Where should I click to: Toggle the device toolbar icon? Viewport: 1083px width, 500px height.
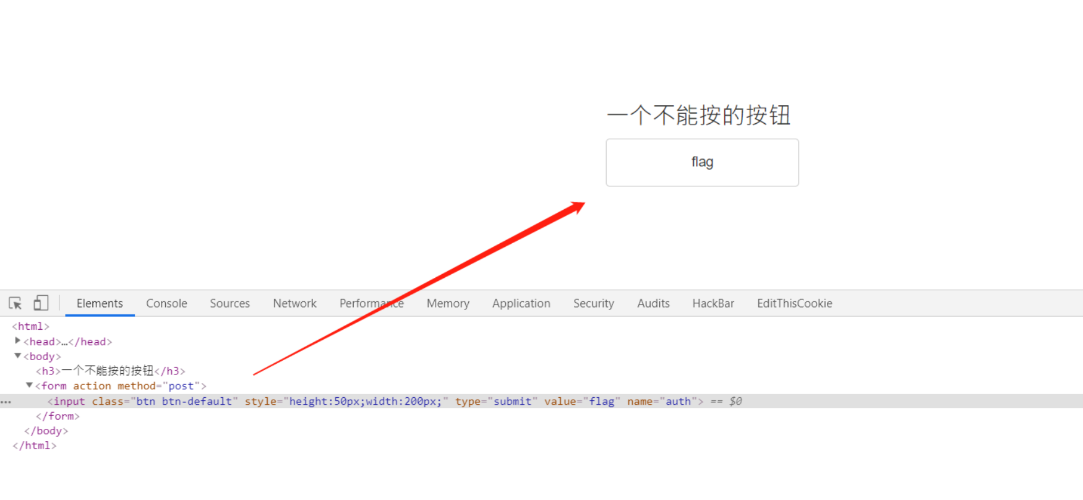pos(41,303)
